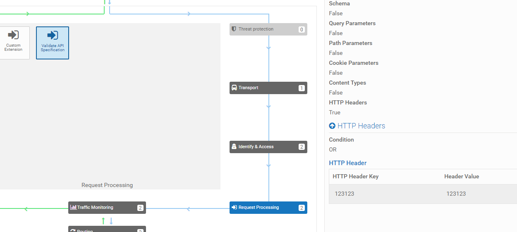The height and width of the screenshot is (232, 517).
Task: Click the arrow icon on Request Processing
Action: point(234,207)
